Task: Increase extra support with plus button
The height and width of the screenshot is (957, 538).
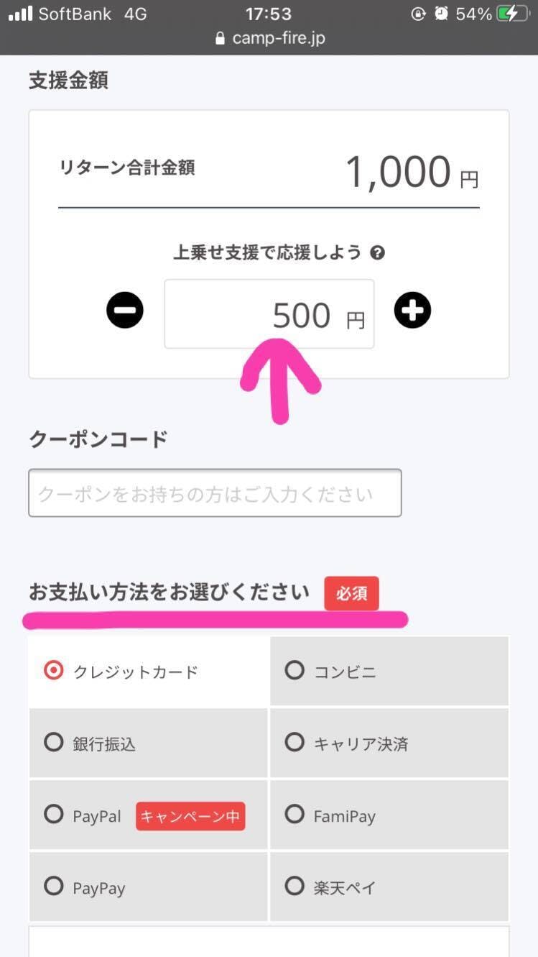Action: click(x=412, y=311)
